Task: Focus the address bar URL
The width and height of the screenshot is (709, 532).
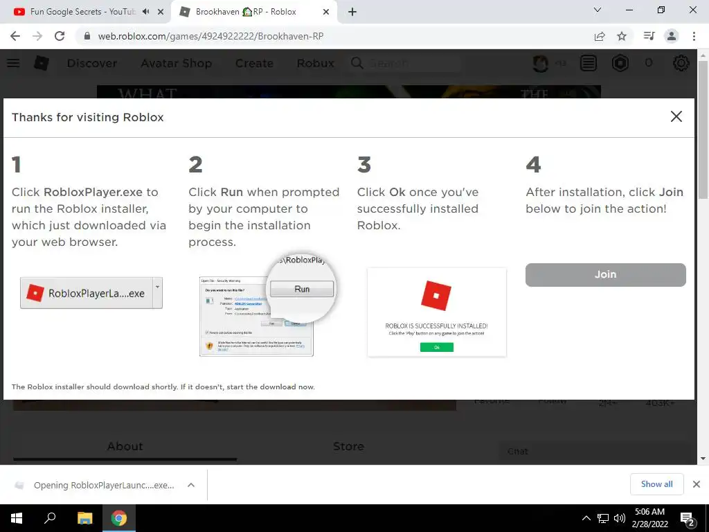Action: tap(210, 36)
